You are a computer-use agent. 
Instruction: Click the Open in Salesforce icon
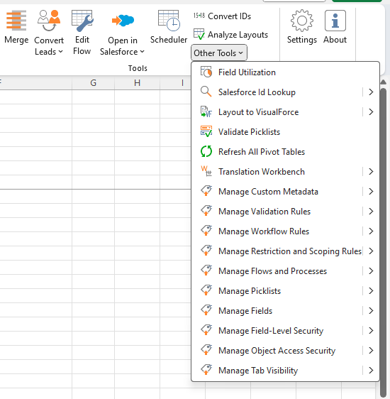coord(123,21)
